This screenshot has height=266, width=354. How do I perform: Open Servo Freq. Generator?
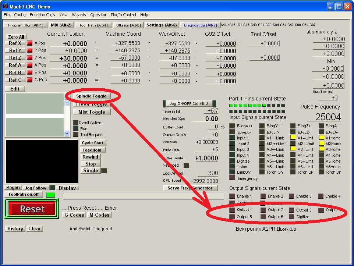click(190, 188)
